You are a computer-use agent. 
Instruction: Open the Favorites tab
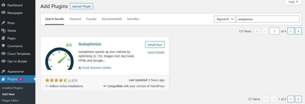[x=133, y=19]
